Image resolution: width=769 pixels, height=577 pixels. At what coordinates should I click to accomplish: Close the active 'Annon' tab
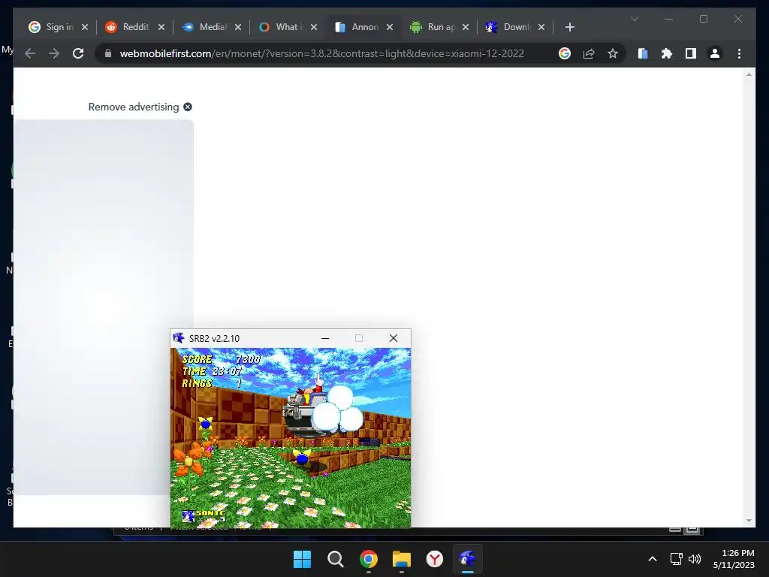(x=390, y=27)
